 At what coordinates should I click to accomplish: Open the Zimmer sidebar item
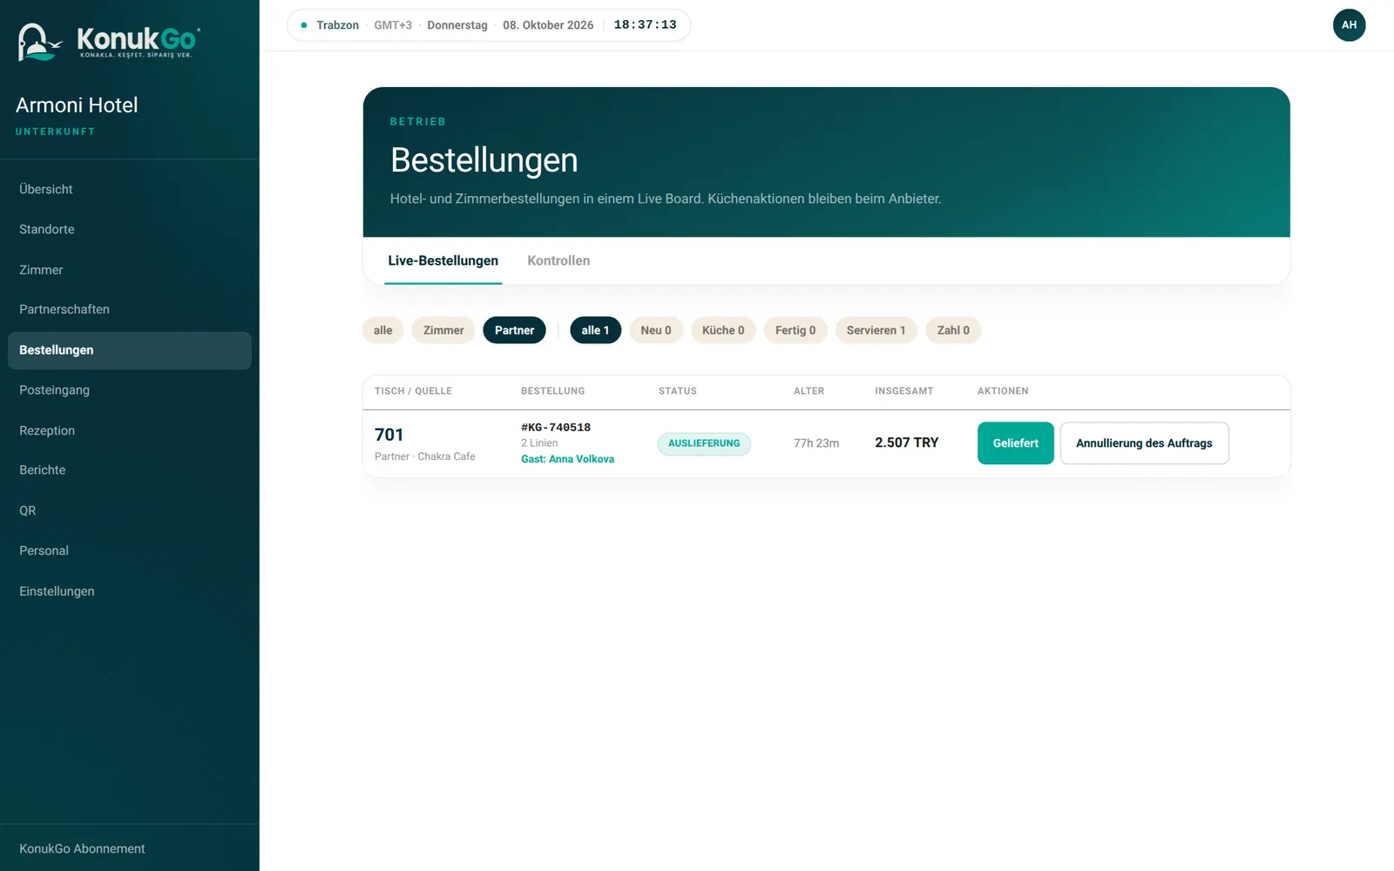(130, 270)
